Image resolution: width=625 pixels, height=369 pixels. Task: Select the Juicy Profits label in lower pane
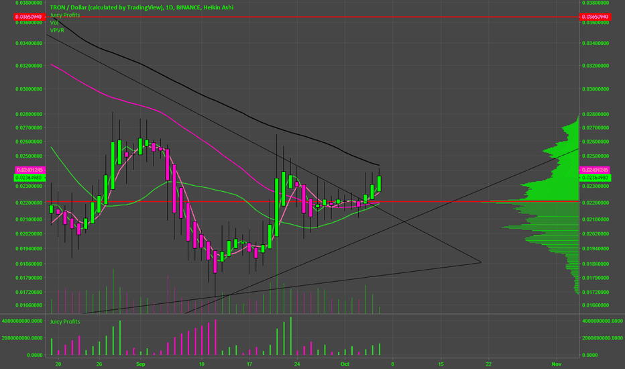pos(65,321)
